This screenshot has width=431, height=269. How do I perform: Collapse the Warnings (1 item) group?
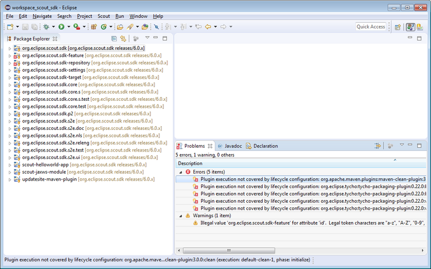180,216
